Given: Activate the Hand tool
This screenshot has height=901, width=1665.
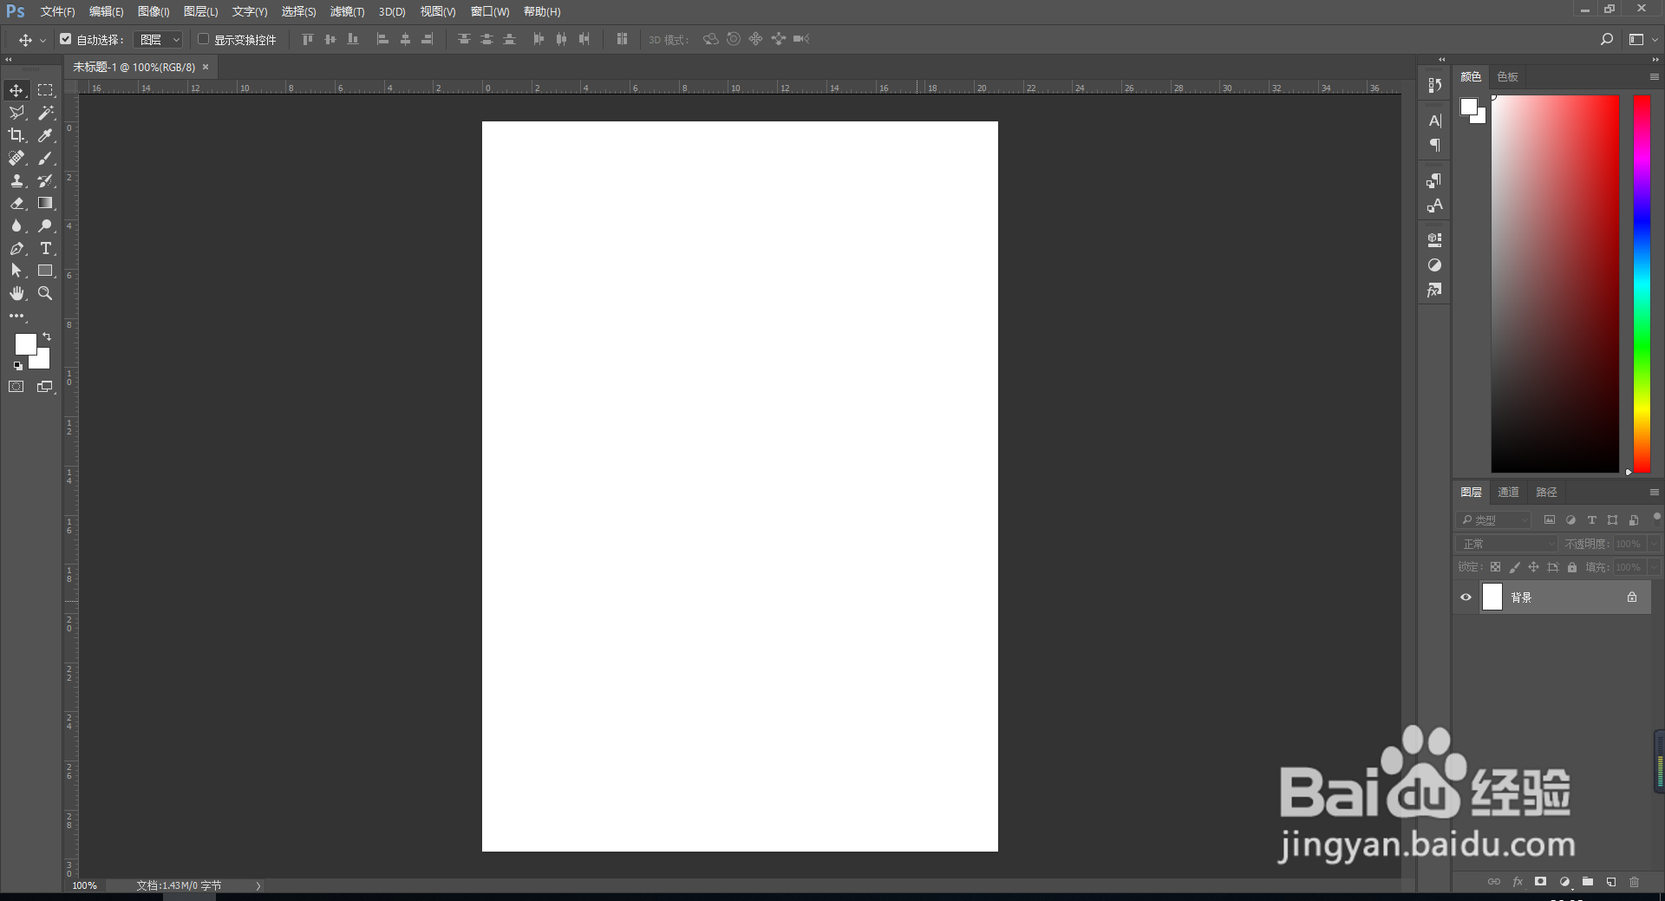Looking at the screenshot, I should pyautogui.click(x=16, y=293).
